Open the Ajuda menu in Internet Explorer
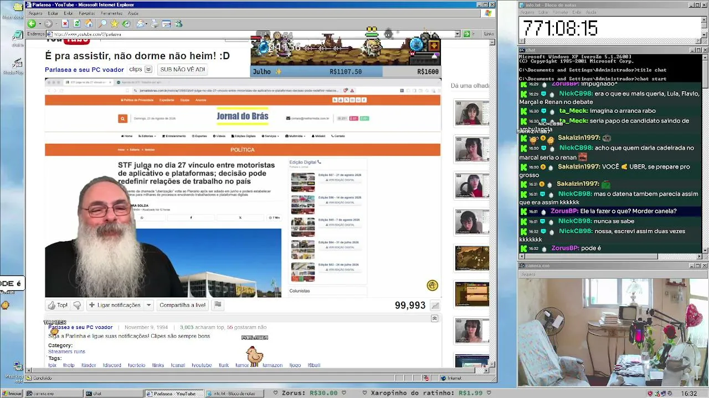Image resolution: width=709 pixels, height=398 pixels. 133,13
